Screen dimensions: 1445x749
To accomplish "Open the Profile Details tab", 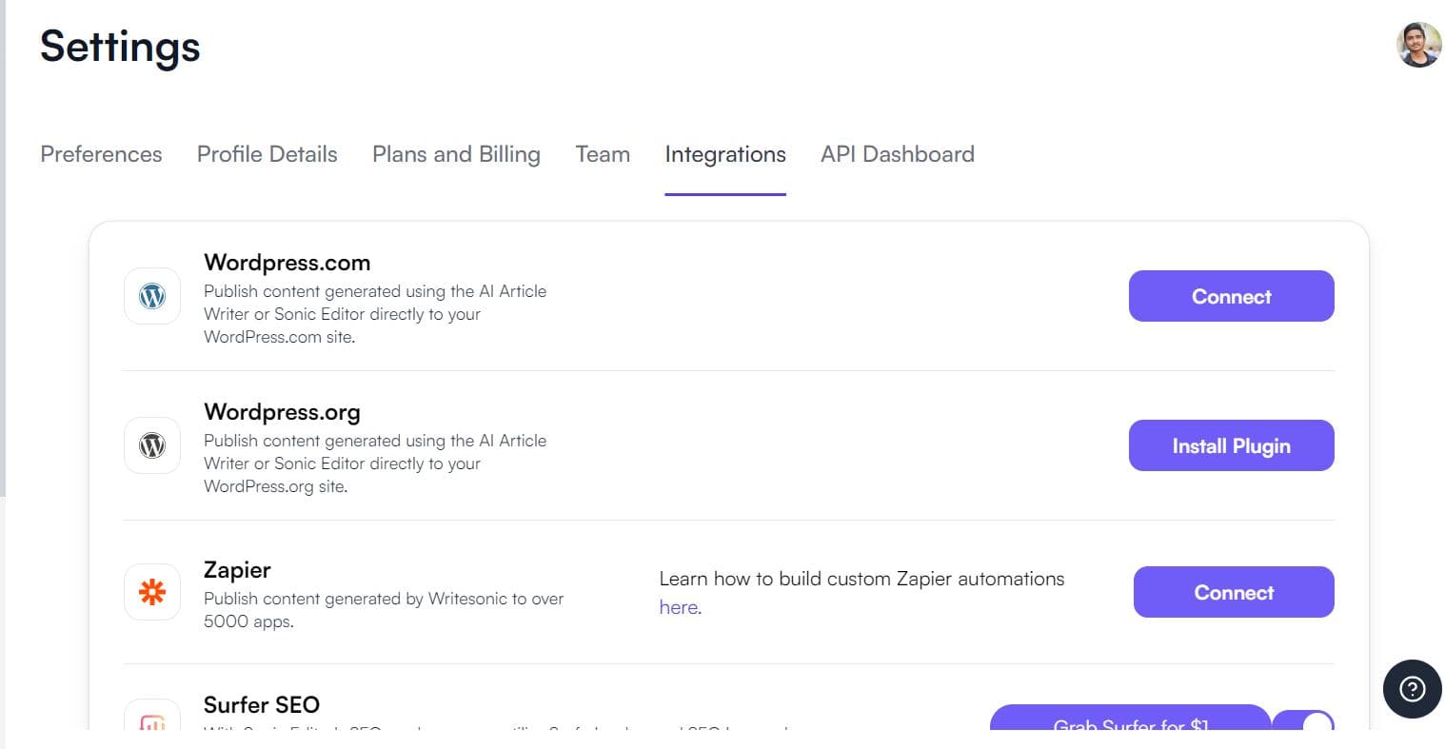I will tap(267, 154).
